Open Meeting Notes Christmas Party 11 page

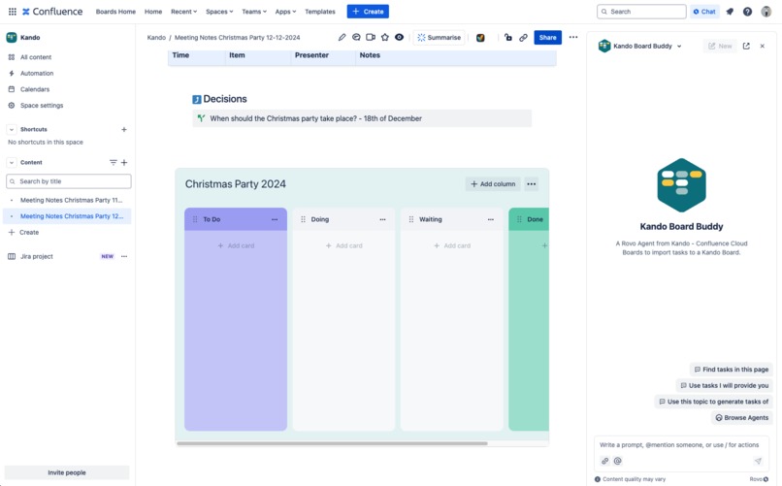coord(71,200)
